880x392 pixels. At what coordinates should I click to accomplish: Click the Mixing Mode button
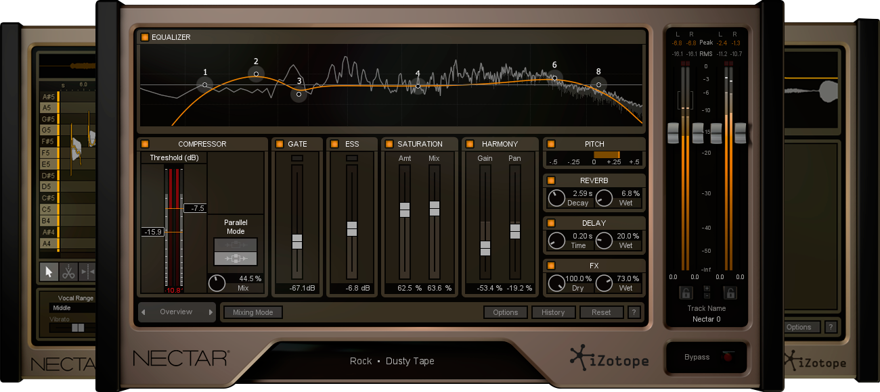click(x=253, y=312)
